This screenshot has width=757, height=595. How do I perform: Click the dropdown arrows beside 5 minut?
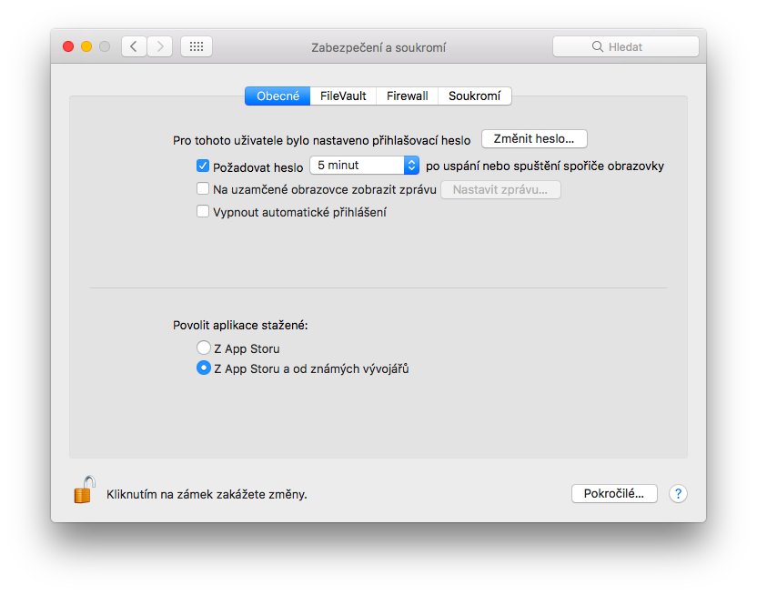tap(411, 166)
